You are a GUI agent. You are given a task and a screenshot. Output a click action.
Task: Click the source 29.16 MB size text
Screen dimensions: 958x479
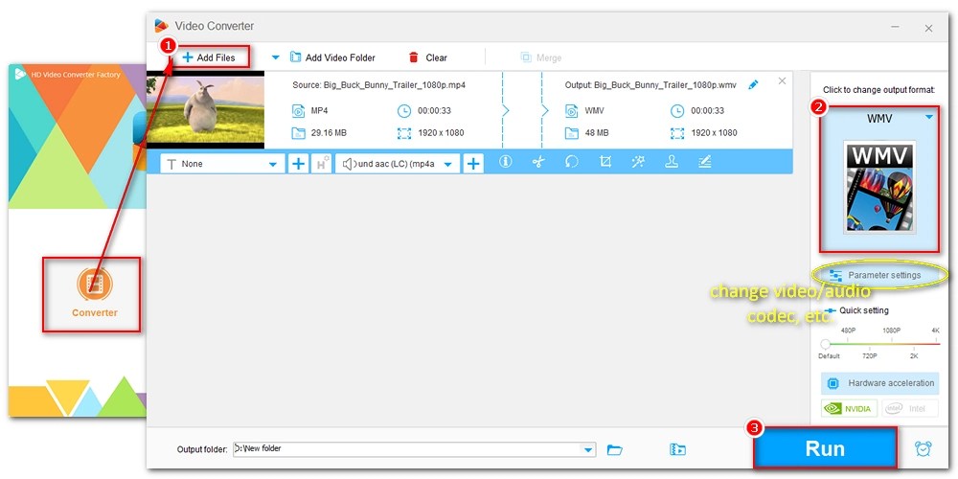tap(329, 132)
